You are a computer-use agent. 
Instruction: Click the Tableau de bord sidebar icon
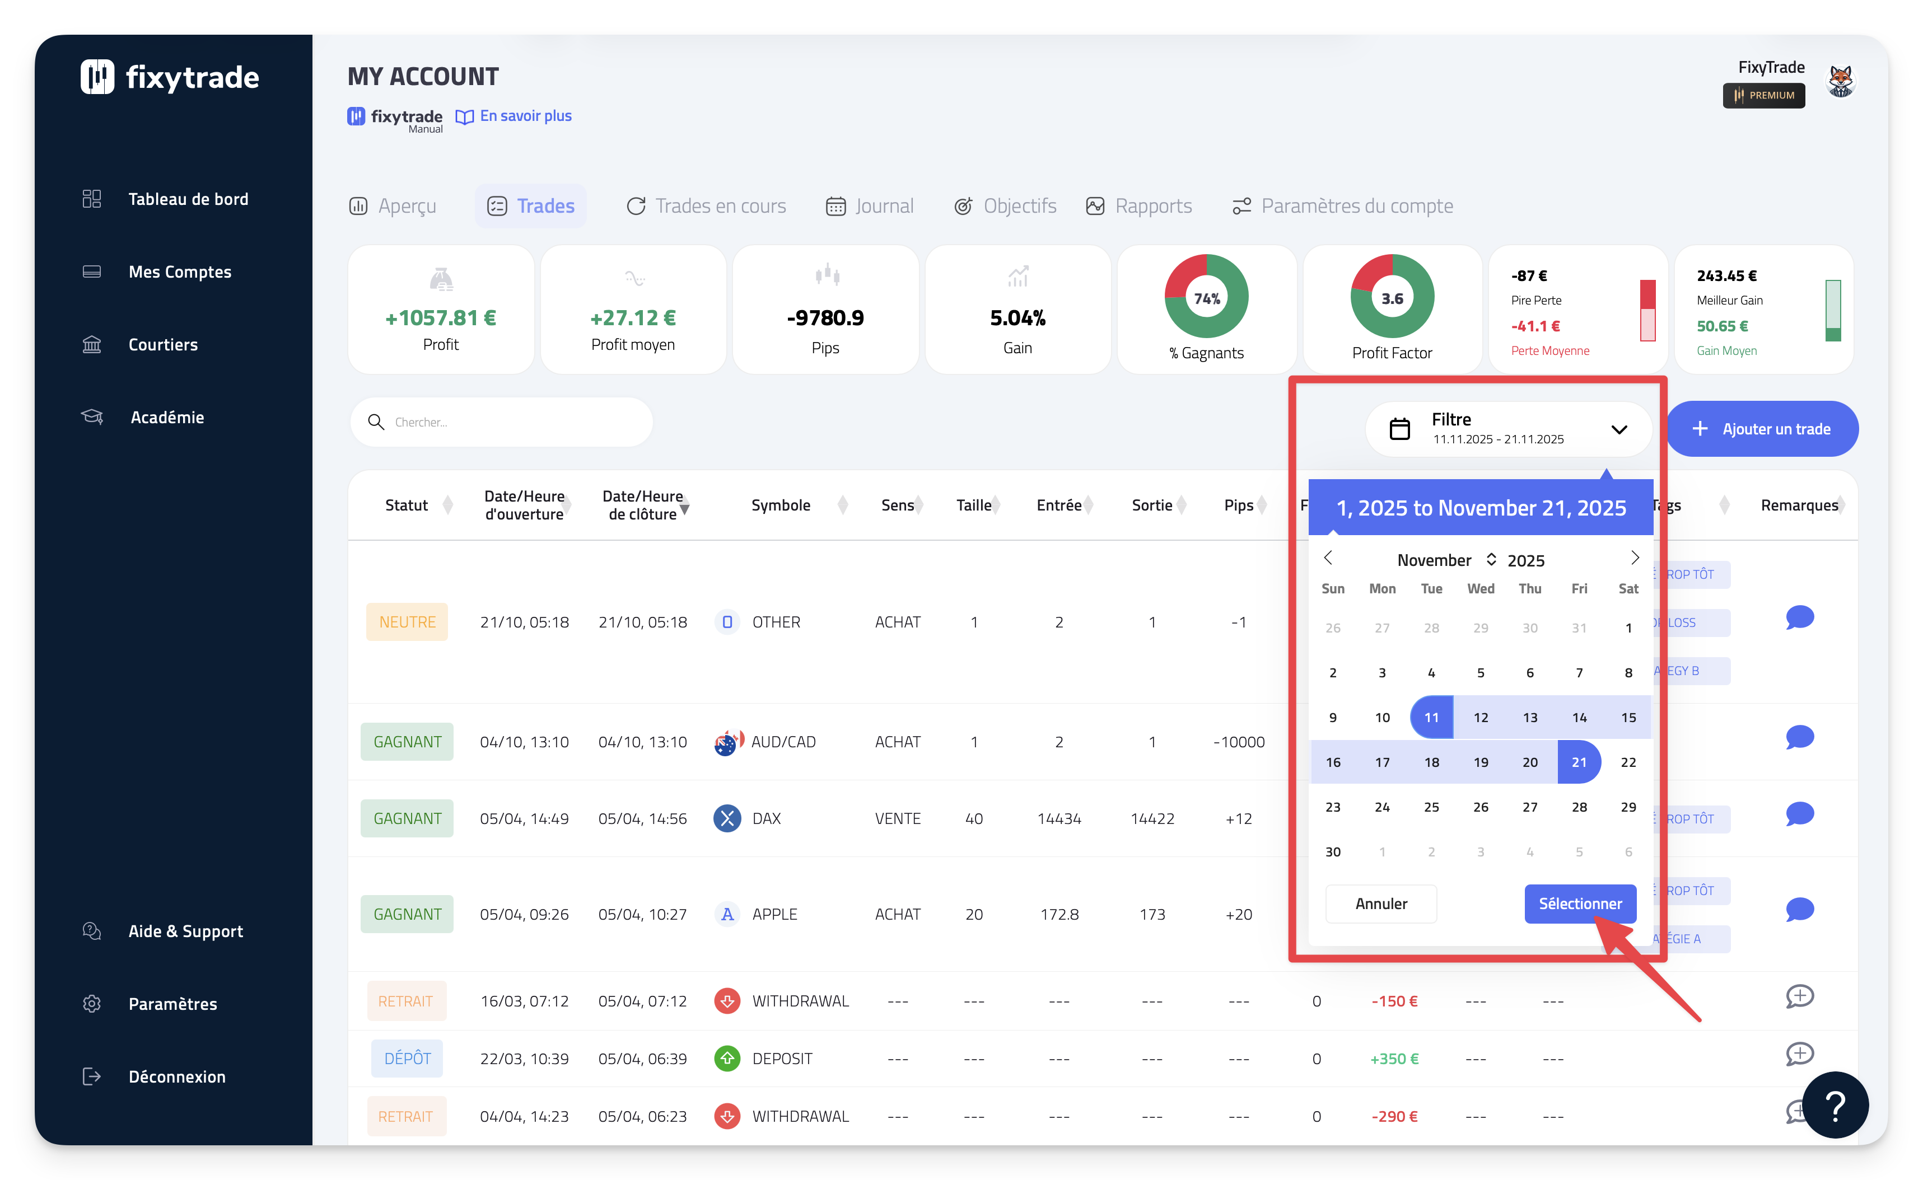click(x=91, y=199)
